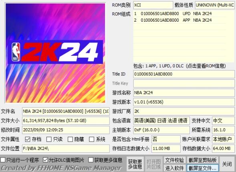Click the 支持中文 field showing 中文
236x172 pixels.
coord(223,121)
